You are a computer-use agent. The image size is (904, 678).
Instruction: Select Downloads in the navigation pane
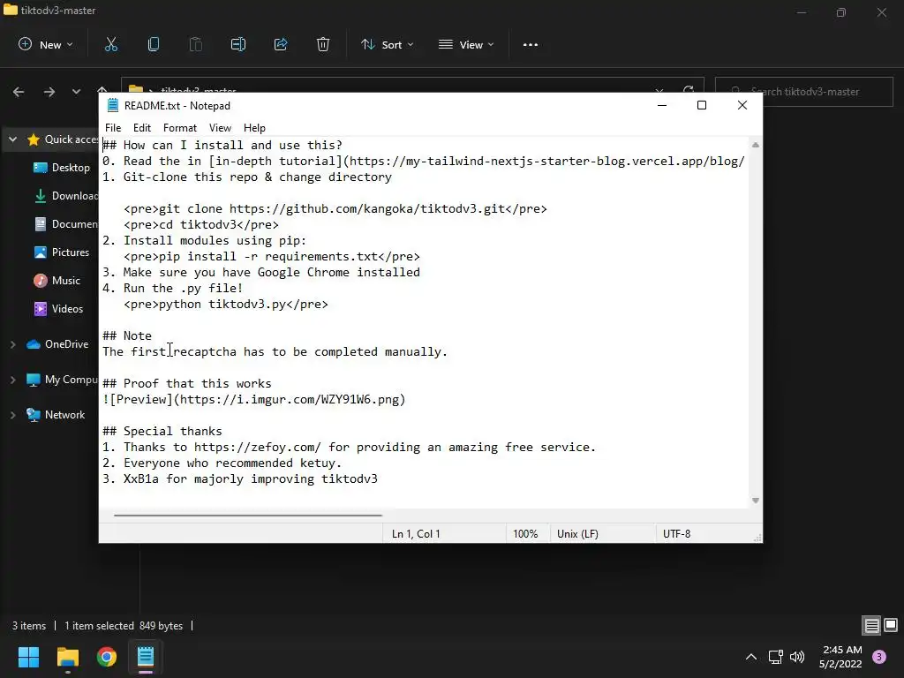pos(66,196)
